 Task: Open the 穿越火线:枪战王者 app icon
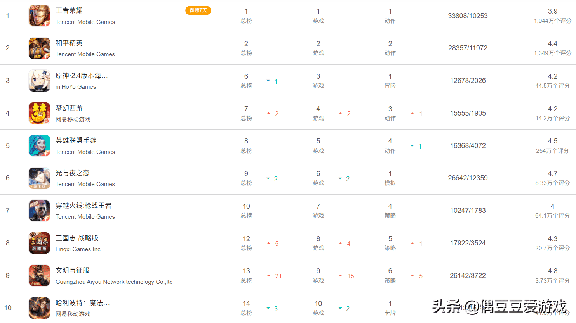pyautogui.click(x=40, y=211)
